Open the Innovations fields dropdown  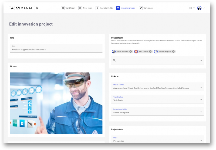(157, 111)
